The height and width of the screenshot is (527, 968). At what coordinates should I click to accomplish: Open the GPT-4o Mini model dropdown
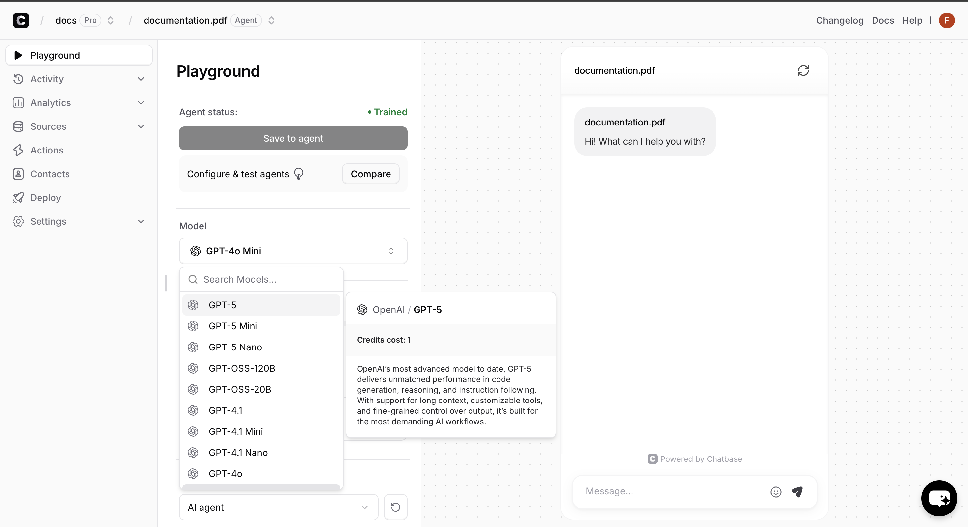(293, 251)
